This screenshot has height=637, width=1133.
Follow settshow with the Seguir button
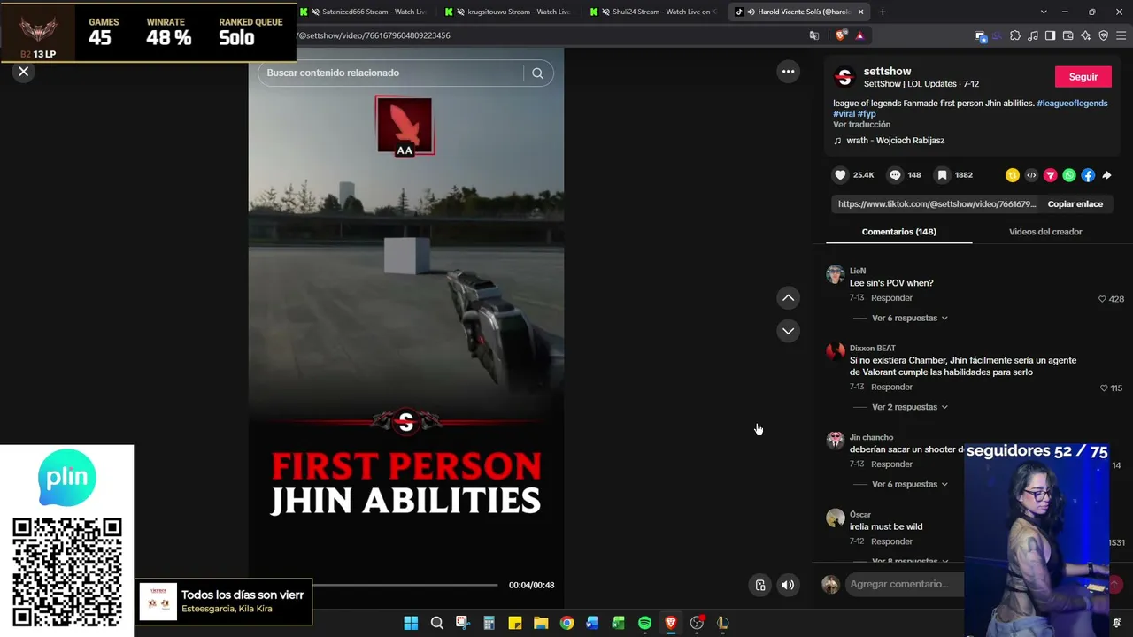1083,77
